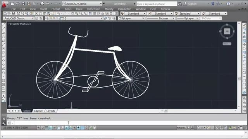The width and height of the screenshot is (248, 139).
Task: Click the Cut icon in Standard toolbar
Action: pyautogui.click(x=36, y=14)
